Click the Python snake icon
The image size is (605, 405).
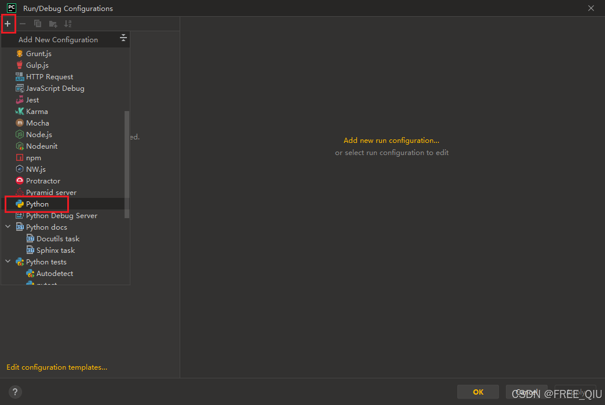[x=20, y=204]
